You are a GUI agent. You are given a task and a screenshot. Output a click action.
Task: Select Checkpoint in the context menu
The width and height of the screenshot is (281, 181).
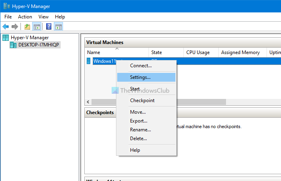click(146, 101)
